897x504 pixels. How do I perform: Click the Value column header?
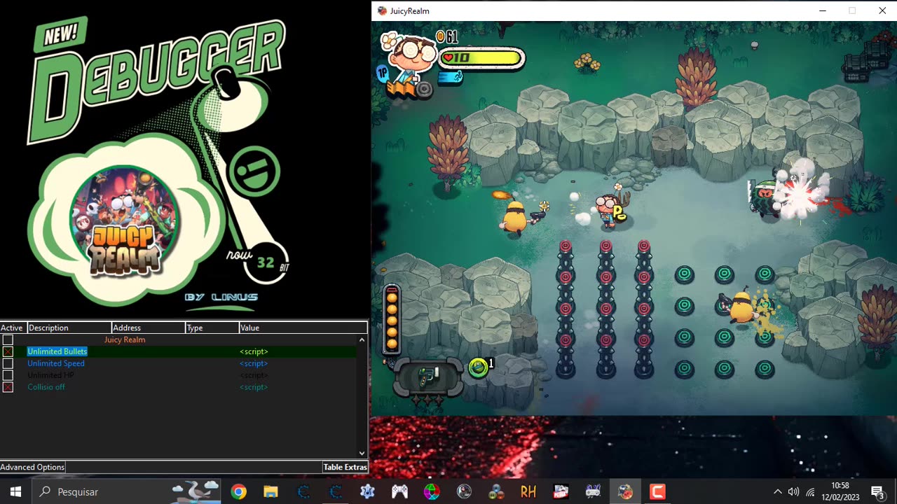point(303,328)
